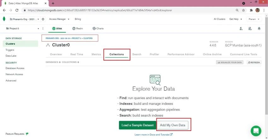
Task: Open the Search cluster tab
Action: point(137,54)
